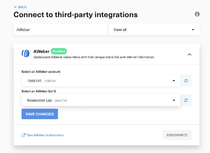Screen dimensions: 210x153
Task: Click the AWeber logo icon
Action: (26, 54)
